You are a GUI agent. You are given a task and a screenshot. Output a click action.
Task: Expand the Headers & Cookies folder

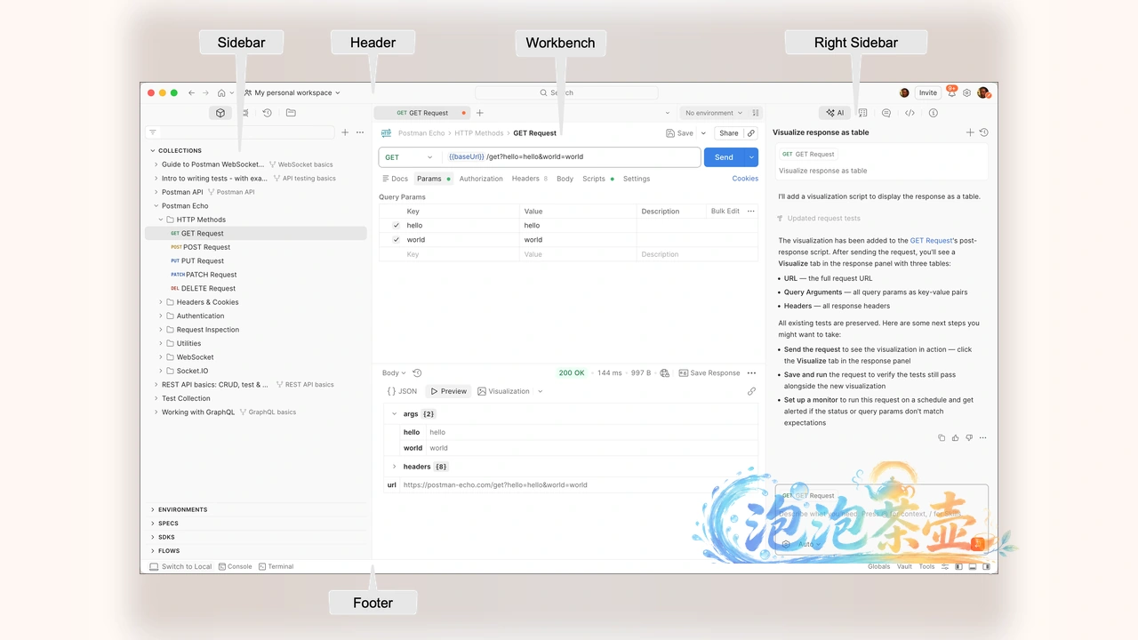point(161,302)
